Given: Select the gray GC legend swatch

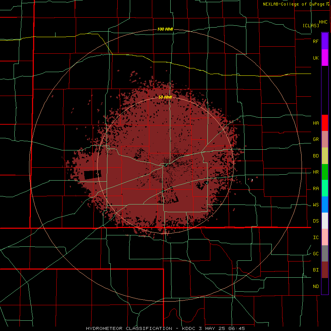Looking at the screenshot, I should point(325,253).
